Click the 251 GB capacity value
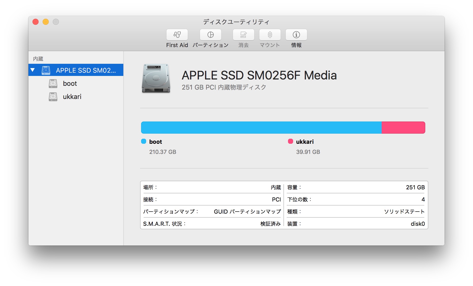The image size is (473, 286). click(x=415, y=187)
